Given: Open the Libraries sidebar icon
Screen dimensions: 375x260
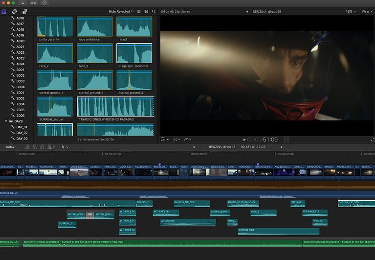Looking at the screenshot, I should click(x=3, y=11).
